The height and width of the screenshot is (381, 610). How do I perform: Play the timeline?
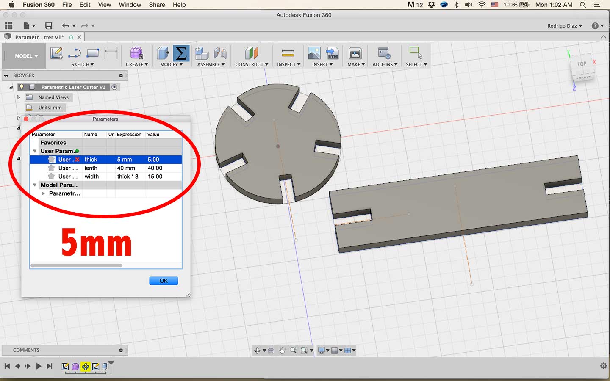[39, 366]
